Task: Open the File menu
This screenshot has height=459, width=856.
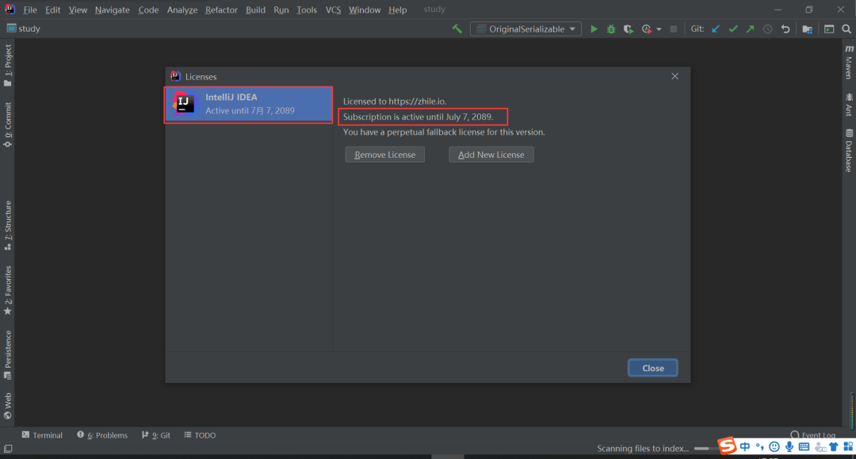Action: pos(30,10)
